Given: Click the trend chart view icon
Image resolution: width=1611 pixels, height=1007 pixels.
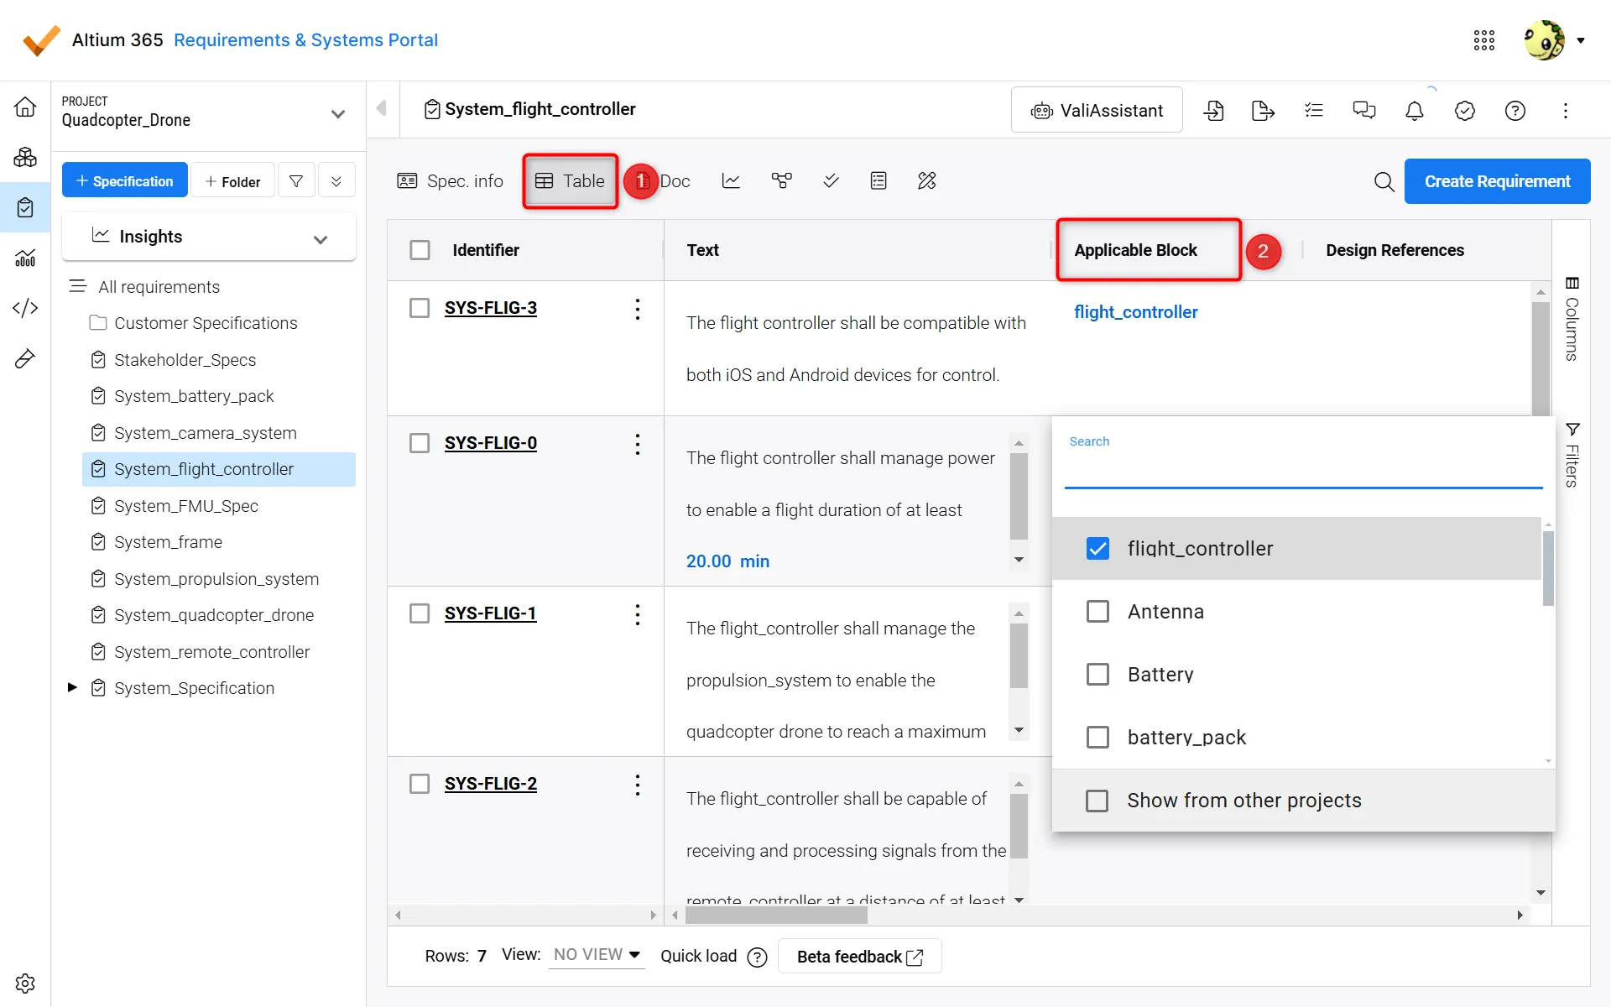Looking at the screenshot, I should click(x=731, y=180).
